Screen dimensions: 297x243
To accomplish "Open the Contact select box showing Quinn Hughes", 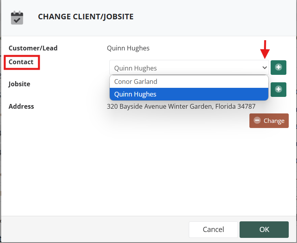I will (189, 67).
